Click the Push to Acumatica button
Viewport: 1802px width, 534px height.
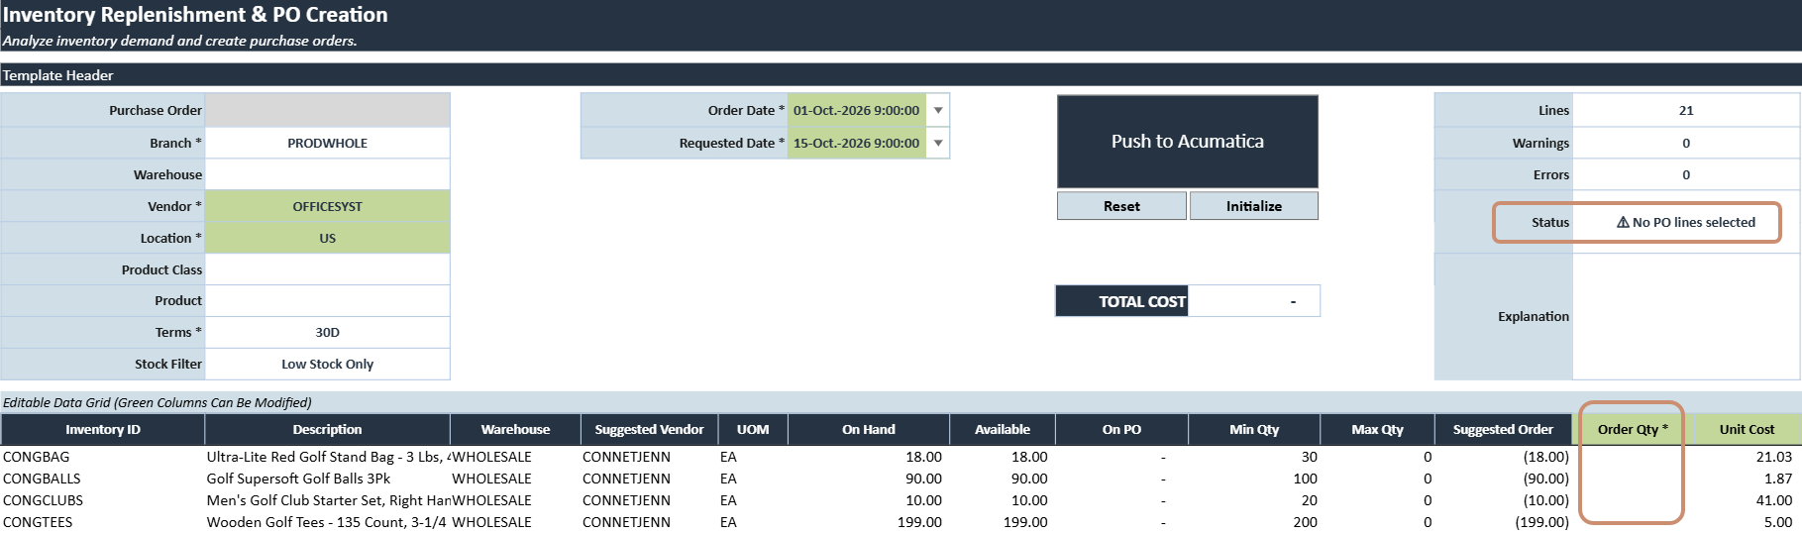(1187, 142)
